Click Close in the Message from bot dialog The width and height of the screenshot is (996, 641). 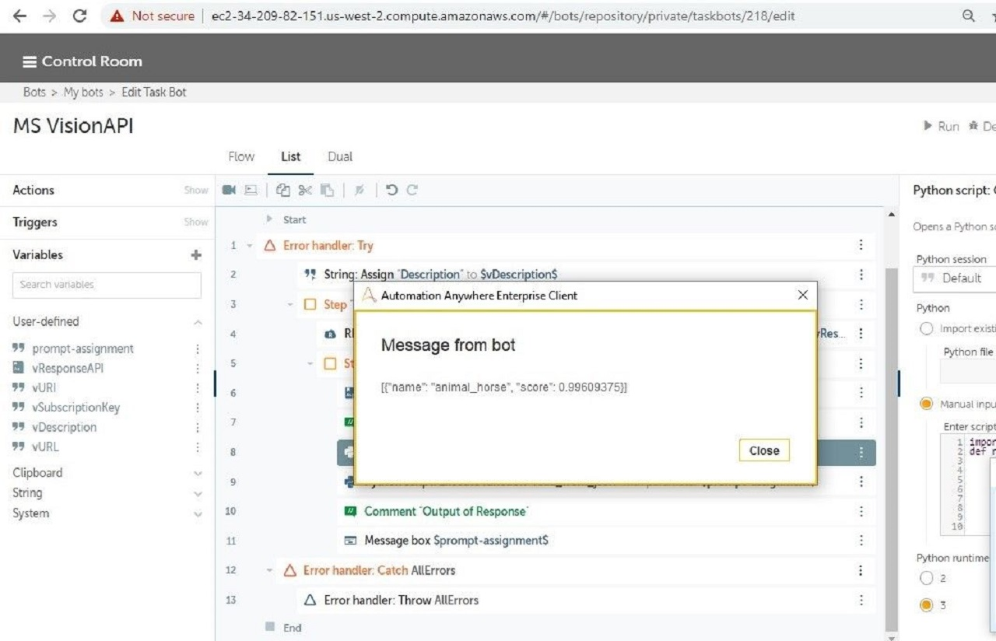tap(764, 450)
